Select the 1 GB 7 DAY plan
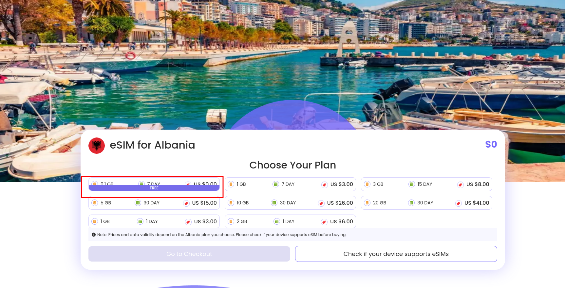565x288 pixels. click(x=290, y=184)
